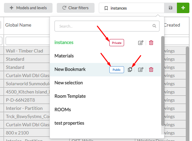Add a new bookmark with green plus button
This screenshot has width=192, height=141.
pos(183,8)
